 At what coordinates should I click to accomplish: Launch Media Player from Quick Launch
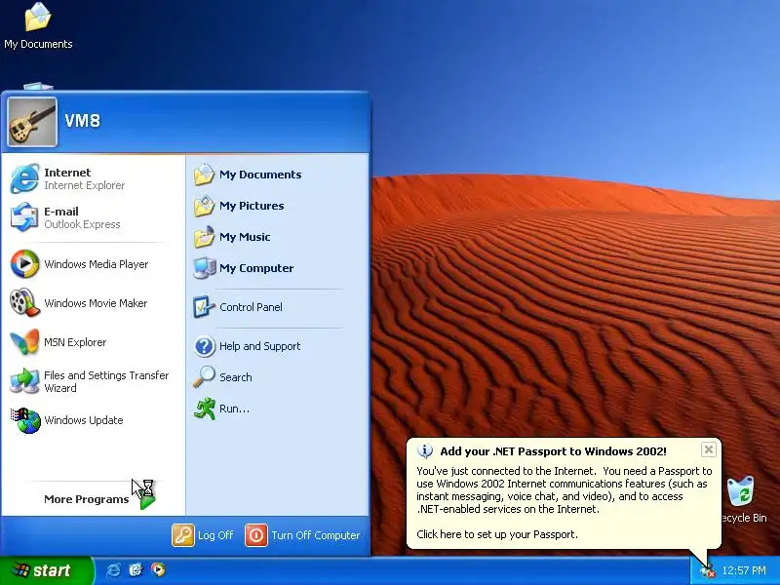coord(158,570)
